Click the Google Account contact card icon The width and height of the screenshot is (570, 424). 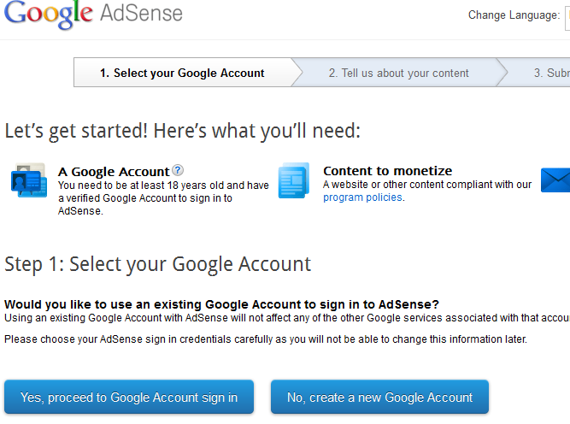click(x=27, y=180)
